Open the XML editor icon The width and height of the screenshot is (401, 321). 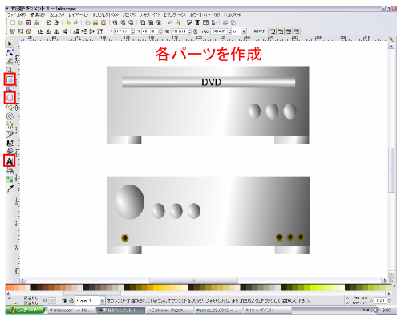[x=206, y=22]
